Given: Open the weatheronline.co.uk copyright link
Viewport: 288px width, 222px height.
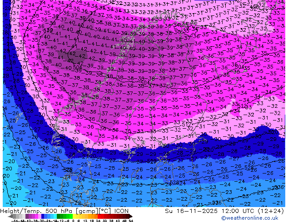Looking at the screenshot, I should click(x=250, y=218).
